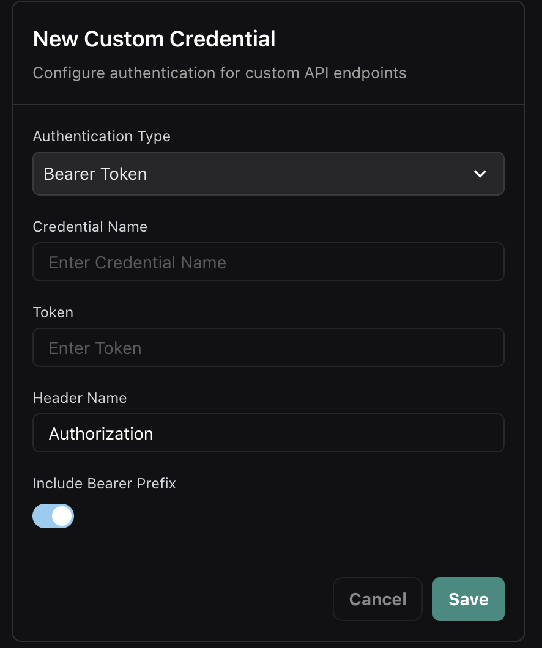Expand the authentication type selector
542x648 pixels.
[x=268, y=174]
